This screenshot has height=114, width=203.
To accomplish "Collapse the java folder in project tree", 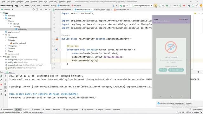I will click(3, 18).
